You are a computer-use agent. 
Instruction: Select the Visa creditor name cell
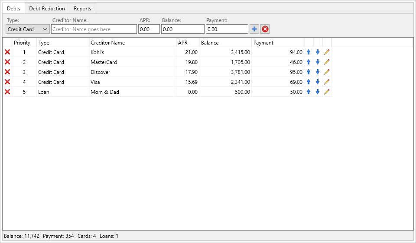133,82
